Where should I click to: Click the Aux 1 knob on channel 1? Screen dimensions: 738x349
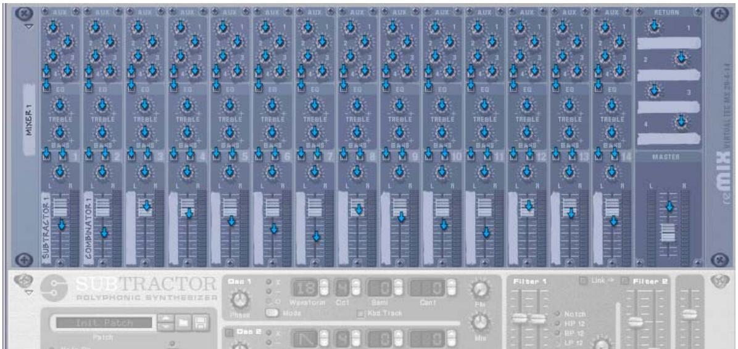(52, 28)
